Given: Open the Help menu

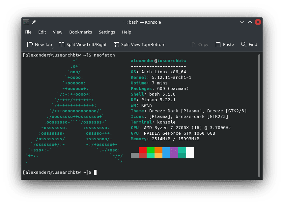Looking at the screenshot, I should 127,32.
